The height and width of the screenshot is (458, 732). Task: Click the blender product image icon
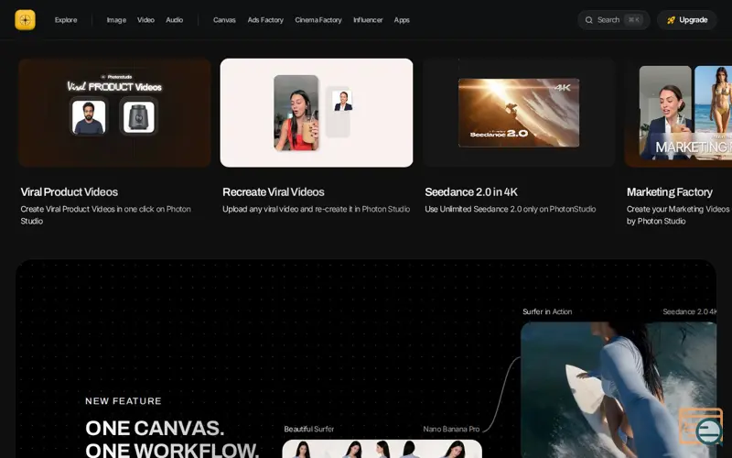(x=139, y=116)
